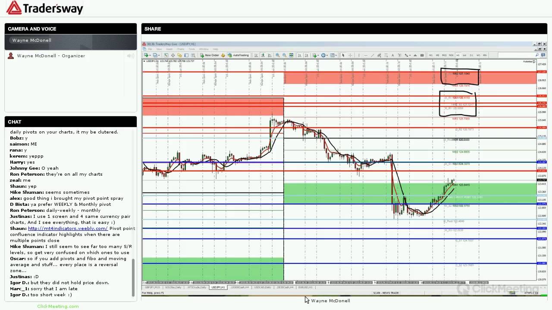Screen dimensions: 552x310
Task: Switch to D1 timeframe
Action: tap(471, 55)
